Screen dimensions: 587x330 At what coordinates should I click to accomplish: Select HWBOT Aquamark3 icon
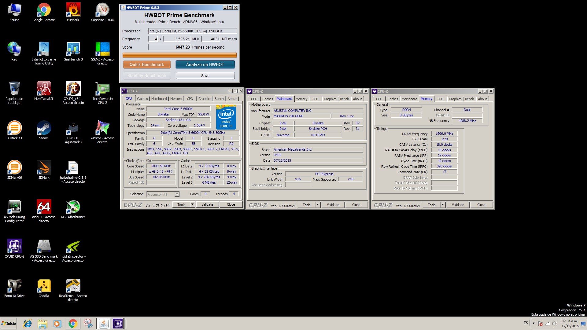click(73, 132)
